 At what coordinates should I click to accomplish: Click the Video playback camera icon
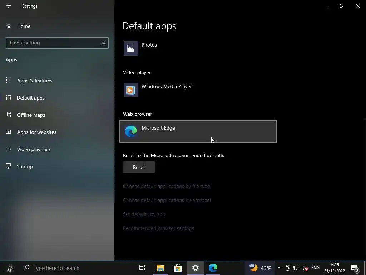9,149
